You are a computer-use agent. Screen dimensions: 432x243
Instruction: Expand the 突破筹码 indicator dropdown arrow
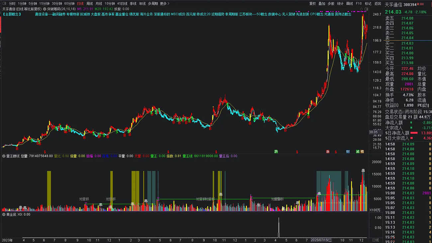pos(45,9)
